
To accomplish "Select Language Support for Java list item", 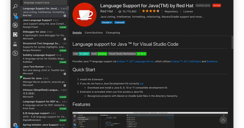I will click(45, 12).
